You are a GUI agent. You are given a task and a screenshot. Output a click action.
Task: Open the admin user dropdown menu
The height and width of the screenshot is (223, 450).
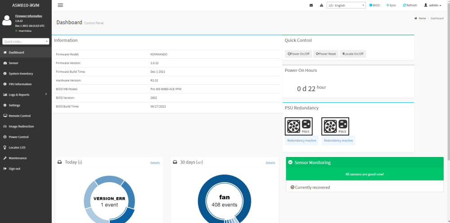432,5
